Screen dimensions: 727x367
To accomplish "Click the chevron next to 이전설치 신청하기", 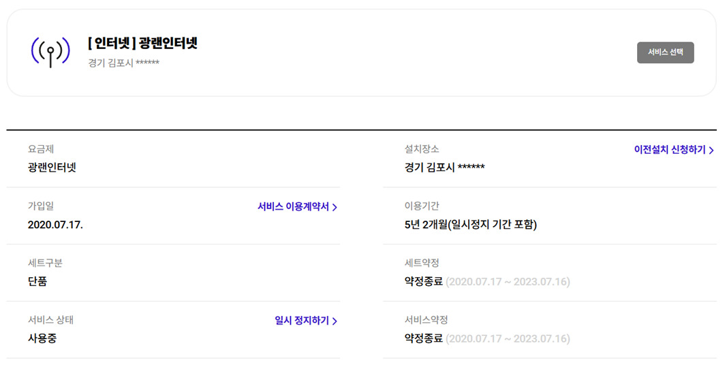I will pyautogui.click(x=711, y=150).
